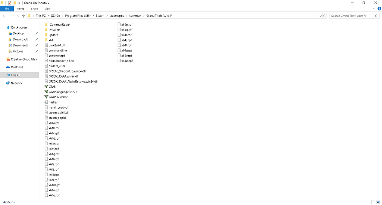Select the x64 folder icon
This screenshot has width=382, height=205.
pyautogui.click(x=46, y=40)
